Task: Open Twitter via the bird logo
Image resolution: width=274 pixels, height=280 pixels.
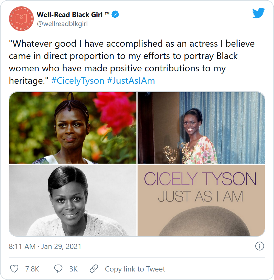Action: click(x=258, y=13)
